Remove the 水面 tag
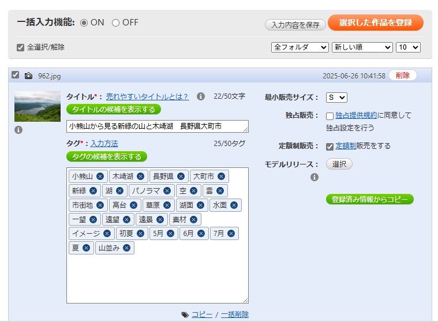 click(x=234, y=205)
